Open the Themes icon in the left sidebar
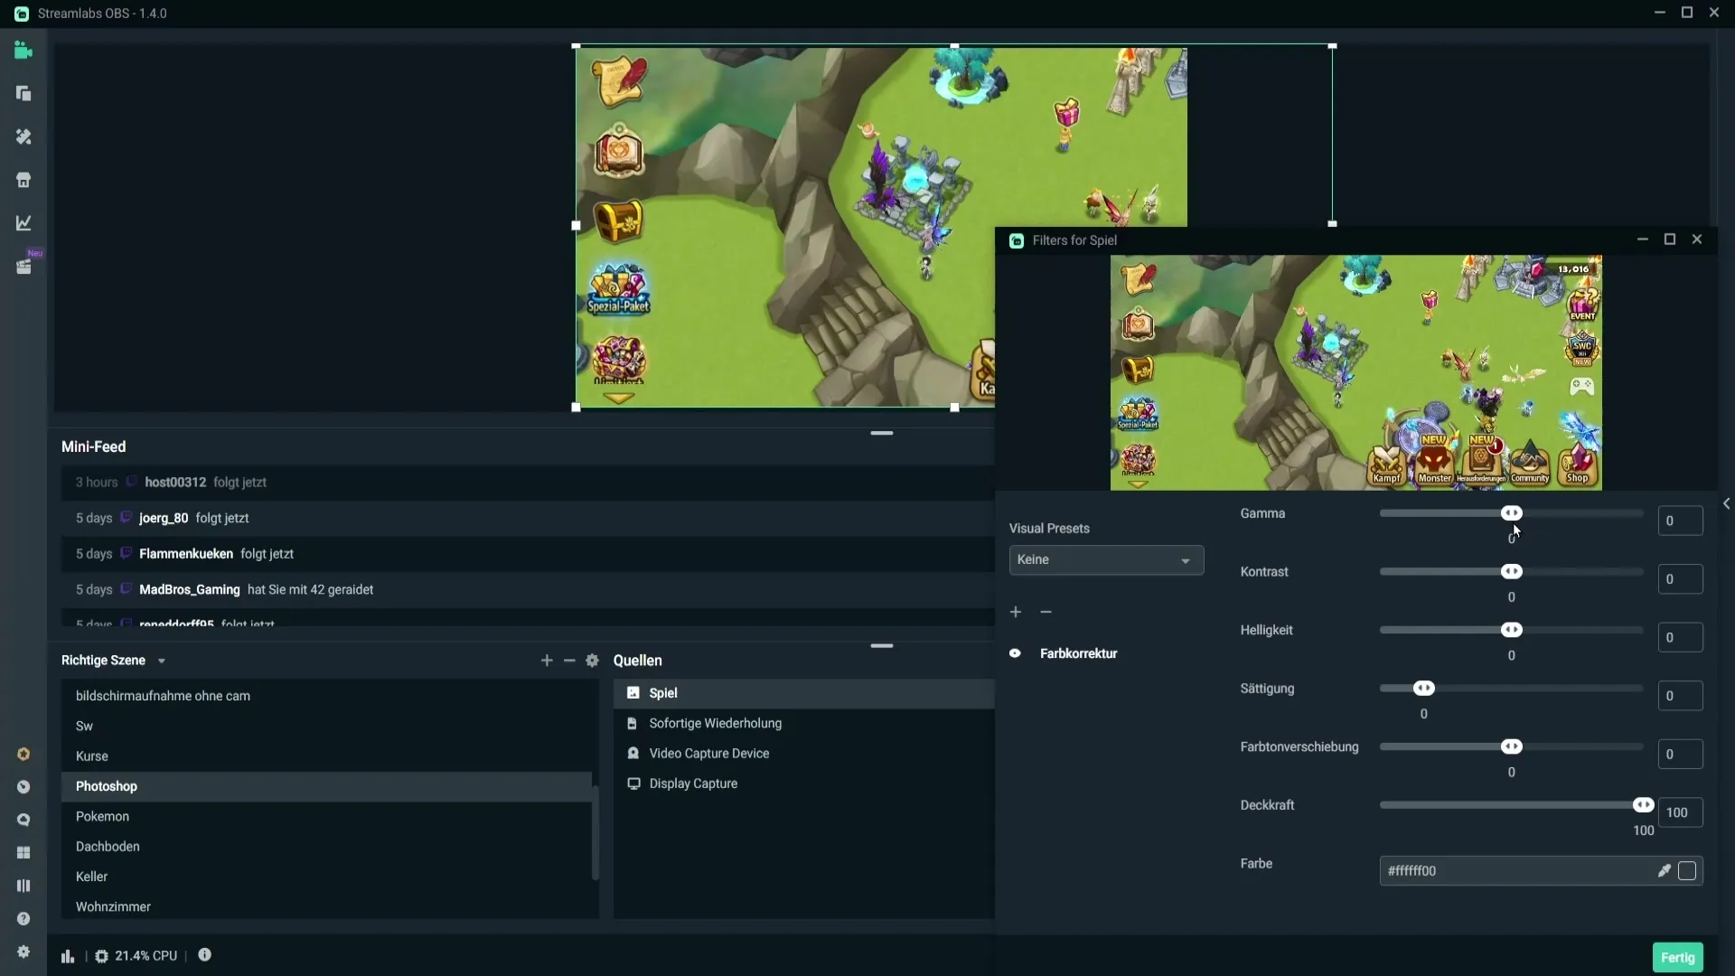 point(23,136)
